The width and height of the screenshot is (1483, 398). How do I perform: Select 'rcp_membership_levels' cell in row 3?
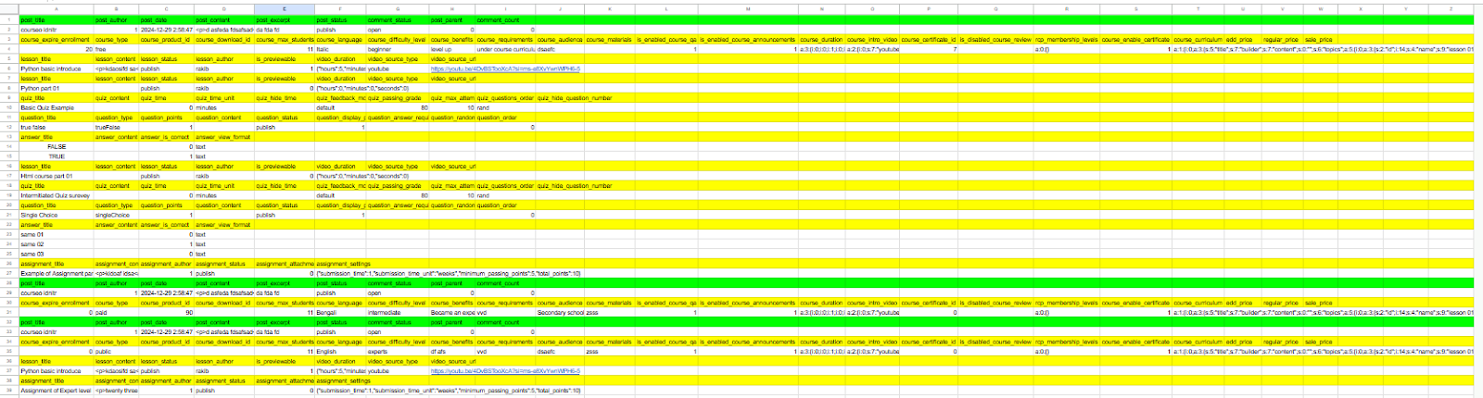click(1066, 40)
